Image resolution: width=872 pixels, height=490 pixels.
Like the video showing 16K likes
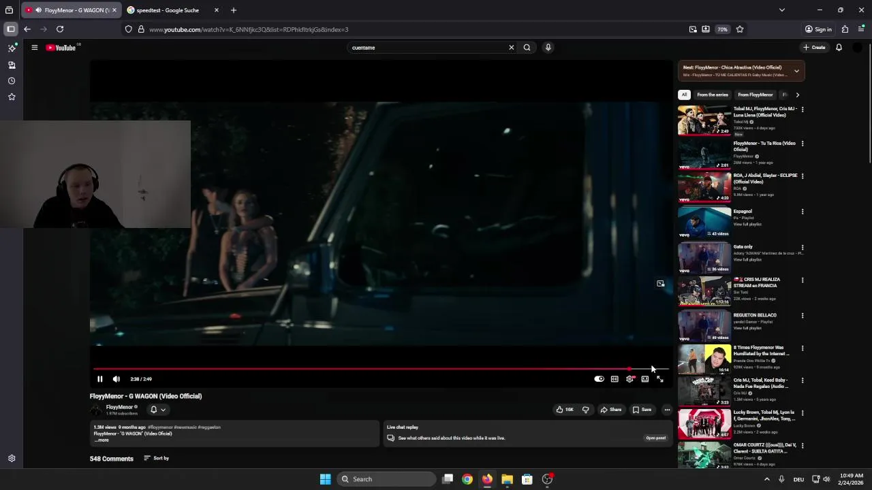(x=565, y=410)
